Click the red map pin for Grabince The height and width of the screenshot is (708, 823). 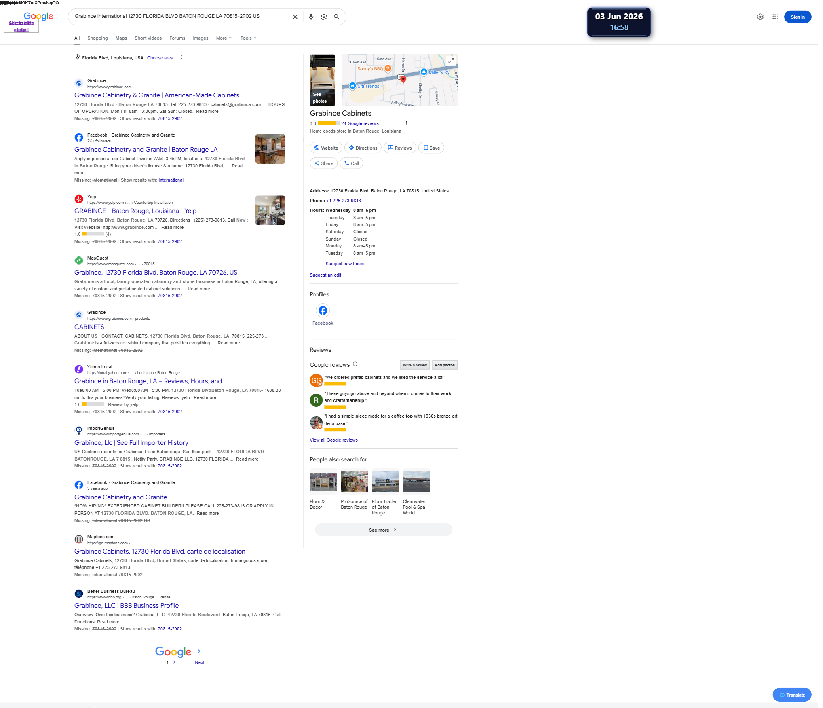(403, 79)
